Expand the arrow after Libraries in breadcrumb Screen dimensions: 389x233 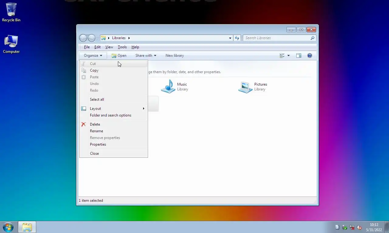(129, 38)
